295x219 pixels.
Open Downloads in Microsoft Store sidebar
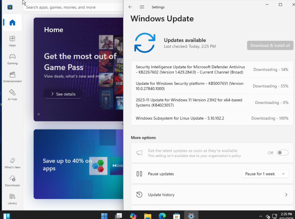pos(12,181)
